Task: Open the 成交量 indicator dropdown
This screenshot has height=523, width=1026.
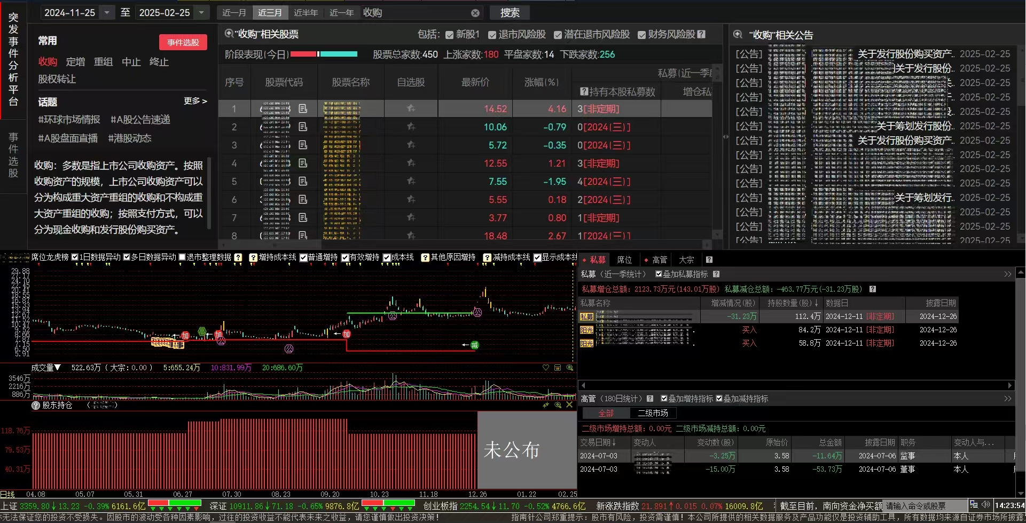Action: click(57, 368)
